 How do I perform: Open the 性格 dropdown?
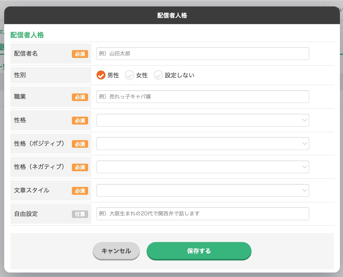(x=203, y=120)
